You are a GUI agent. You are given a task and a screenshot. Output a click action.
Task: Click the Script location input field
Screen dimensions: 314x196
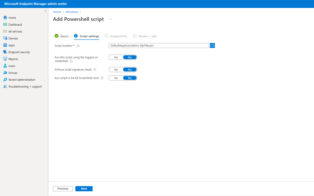[158, 46]
